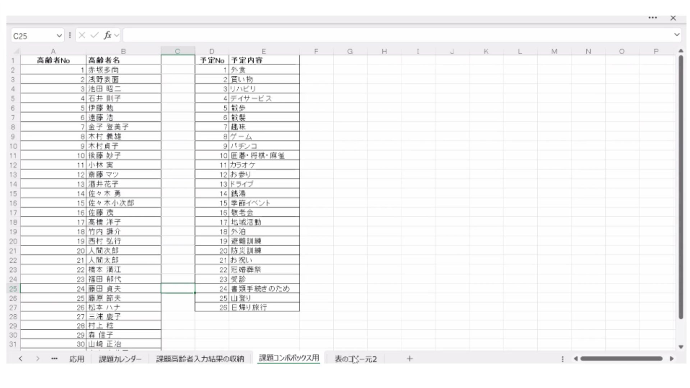Viewport: 690px width, 388px height.
Task: Show hidden sheet tabs via ellipsis
Action: pyautogui.click(x=54, y=359)
